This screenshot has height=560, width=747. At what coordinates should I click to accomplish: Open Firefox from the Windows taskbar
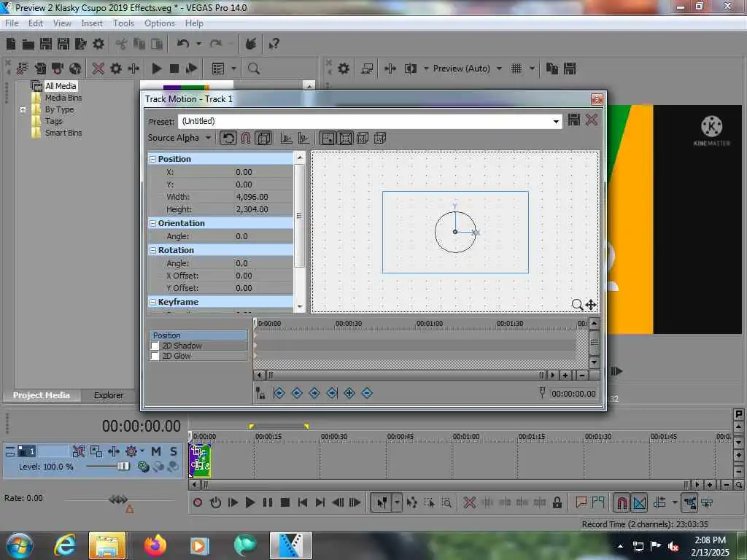(x=155, y=545)
